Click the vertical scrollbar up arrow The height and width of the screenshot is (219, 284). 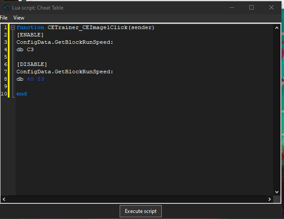coord(277,27)
